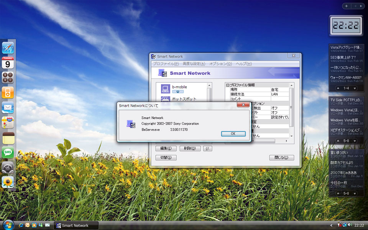Screen dimensions: 368x230
Task: Click the 閉じる(C) button
Action: pyautogui.click(x=281, y=158)
